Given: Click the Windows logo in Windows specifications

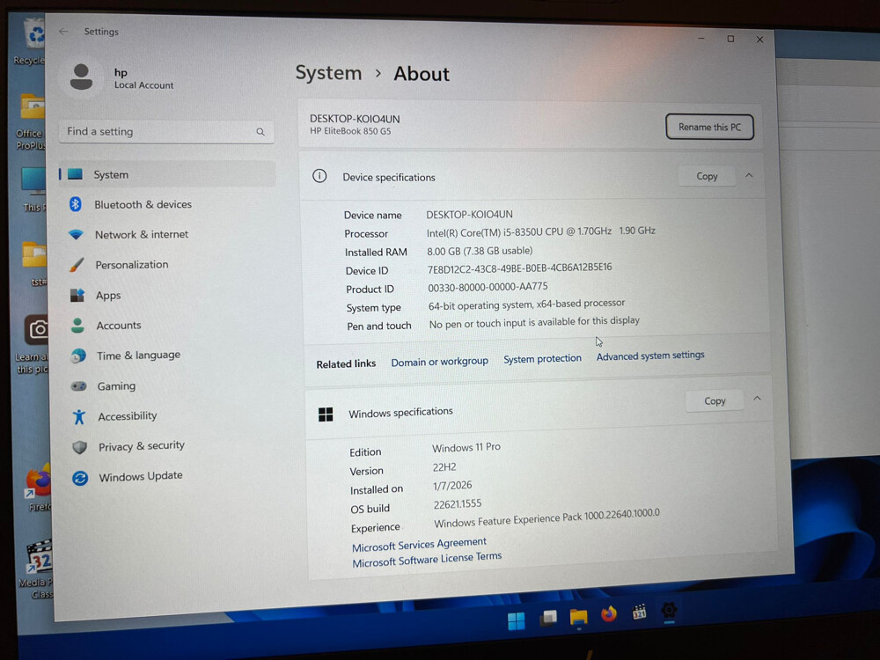Looking at the screenshot, I should [326, 414].
